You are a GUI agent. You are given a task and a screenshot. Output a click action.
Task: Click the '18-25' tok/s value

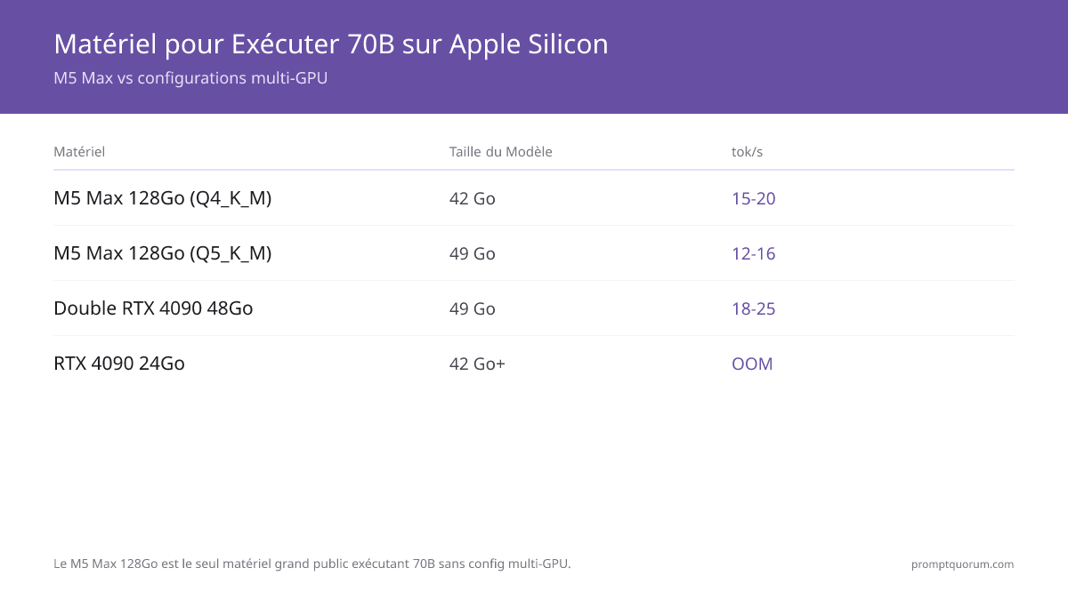(754, 309)
